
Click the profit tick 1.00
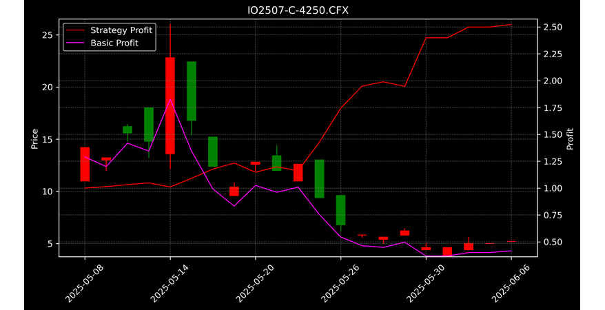551,189
